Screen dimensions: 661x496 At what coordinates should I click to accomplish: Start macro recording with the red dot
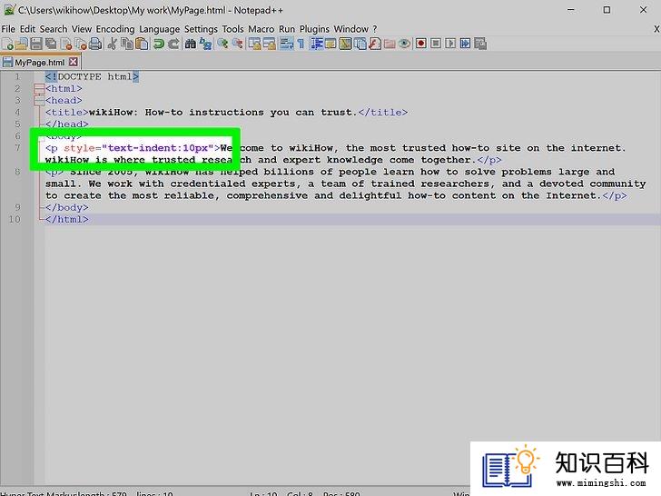pos(420,44)
